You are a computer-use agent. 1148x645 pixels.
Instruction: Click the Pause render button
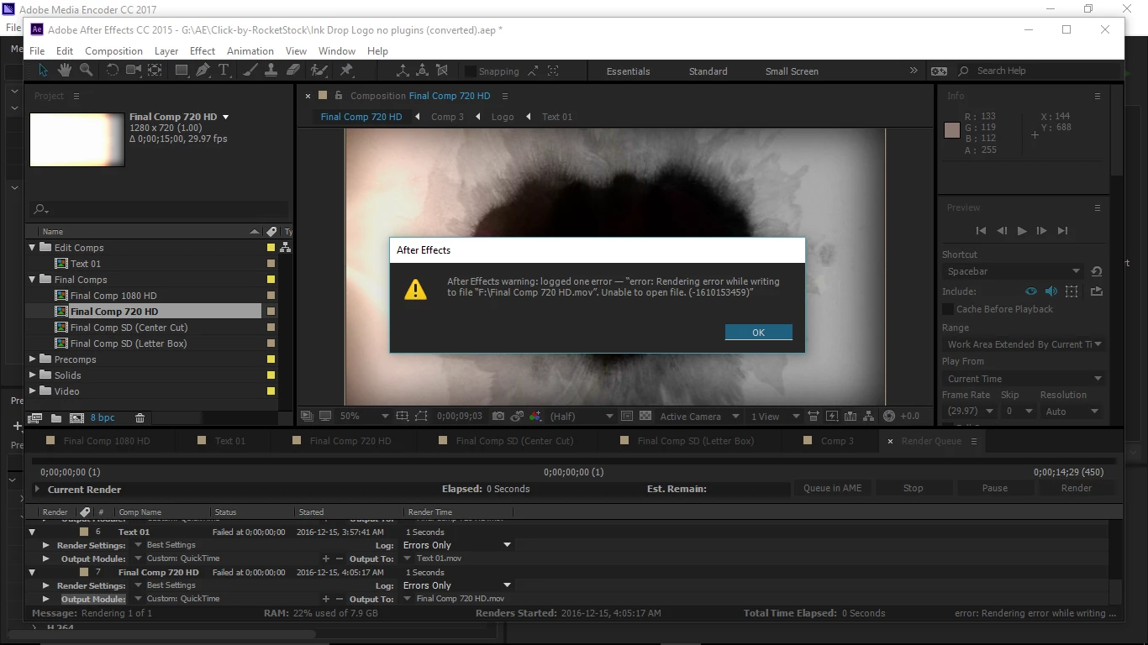click(x=995, y=488)
